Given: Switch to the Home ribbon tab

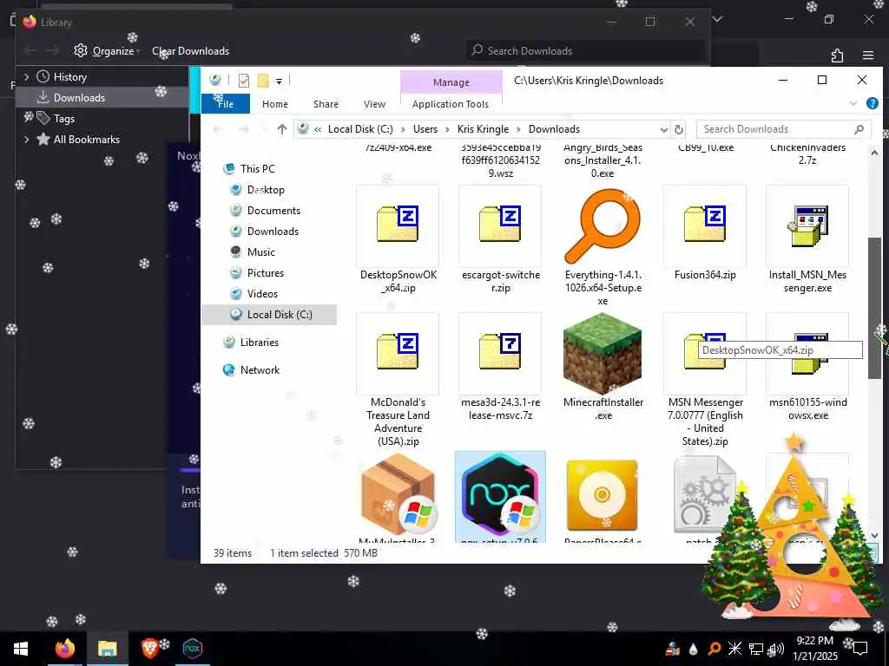Looking at the screenshot, I should click(275, 104).
